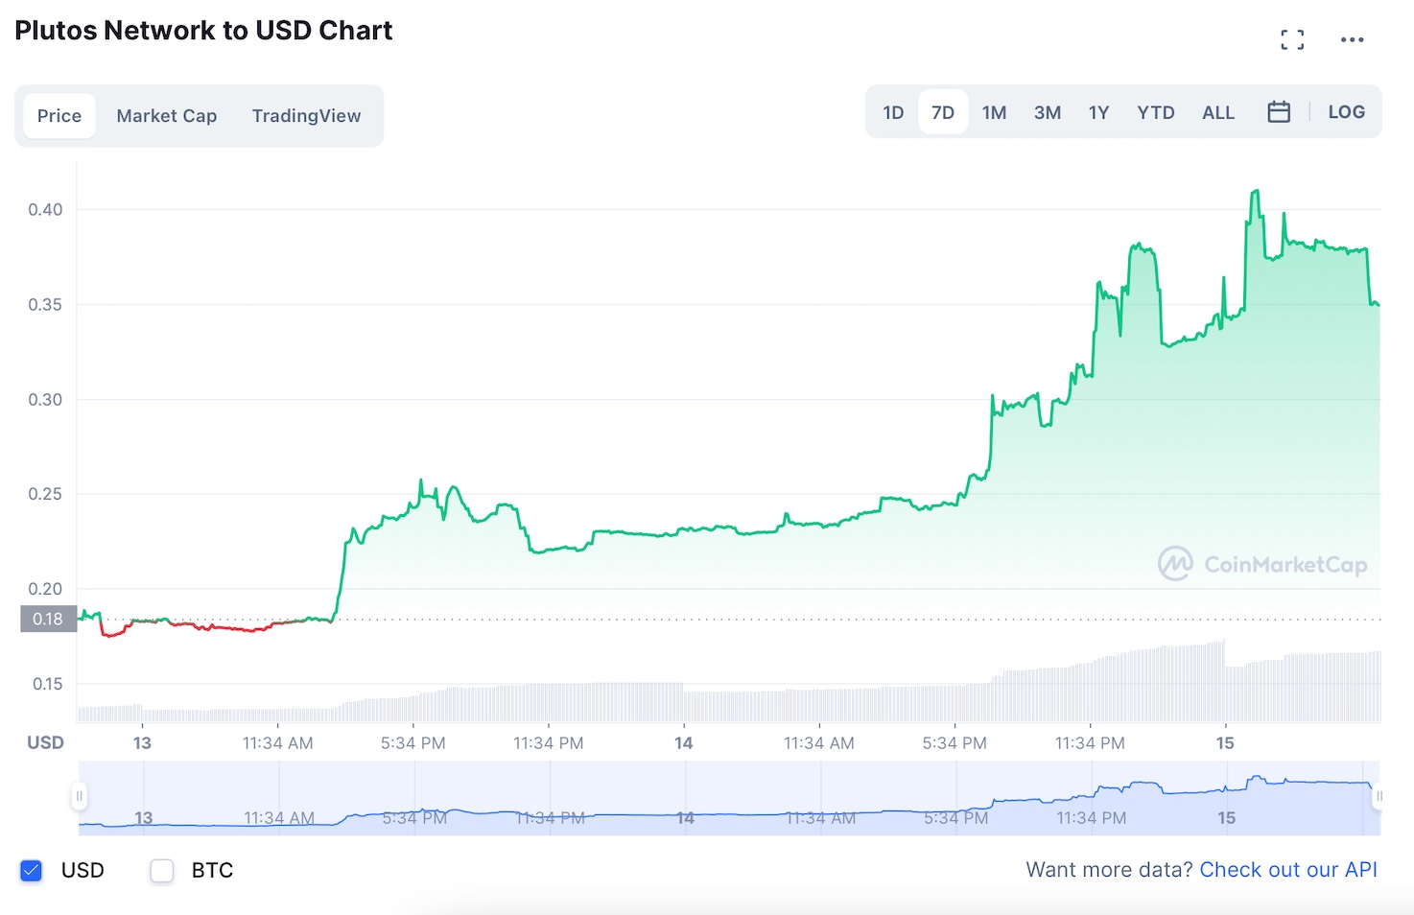1414x915 pixels.
Task: Select the Price tab
Action: click(59, 115)
